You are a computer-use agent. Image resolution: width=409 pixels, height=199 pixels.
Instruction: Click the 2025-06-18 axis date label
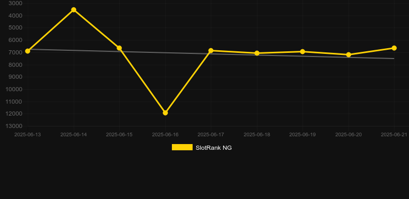tap(257, 135)
